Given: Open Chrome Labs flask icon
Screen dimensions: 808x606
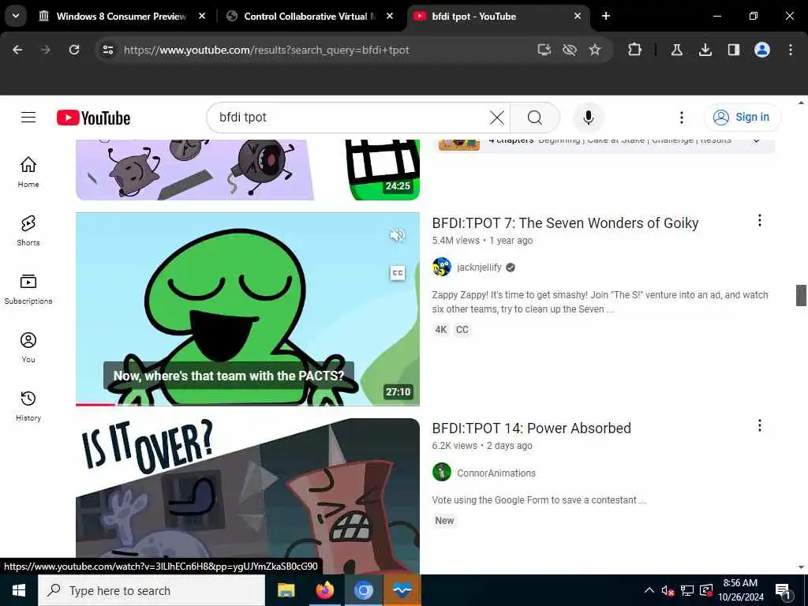Looking at the screenshot, I should [x=676, y=50].
